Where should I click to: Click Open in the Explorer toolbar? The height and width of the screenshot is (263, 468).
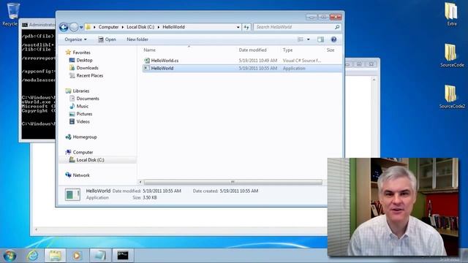pyautogui.click(x=107, y=39)
